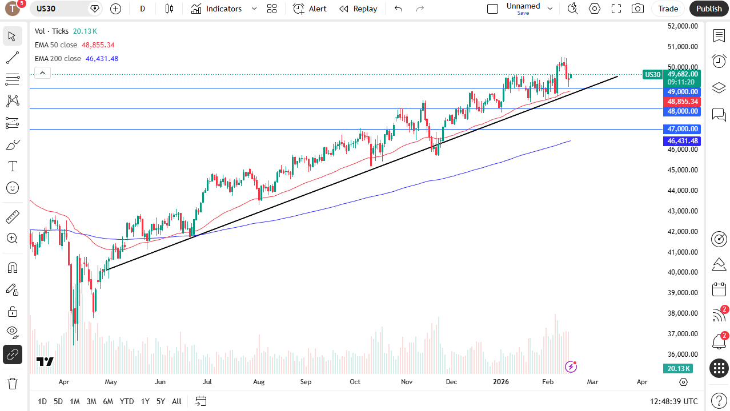Image resolution: width=730 pixels, height=411 pixels.
Task: Activate the zoom in tool
Action: point(13,238)
